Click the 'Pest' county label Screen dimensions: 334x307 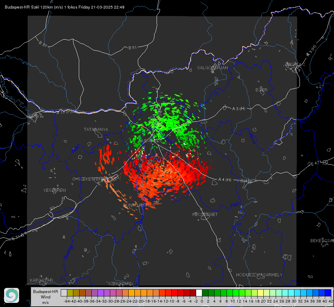(235, 205)
